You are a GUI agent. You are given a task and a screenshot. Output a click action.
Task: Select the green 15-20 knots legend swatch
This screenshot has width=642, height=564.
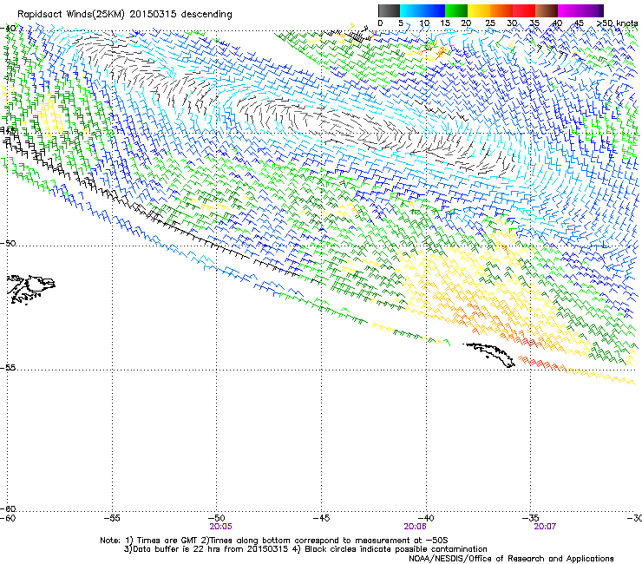tap(456, 10)
